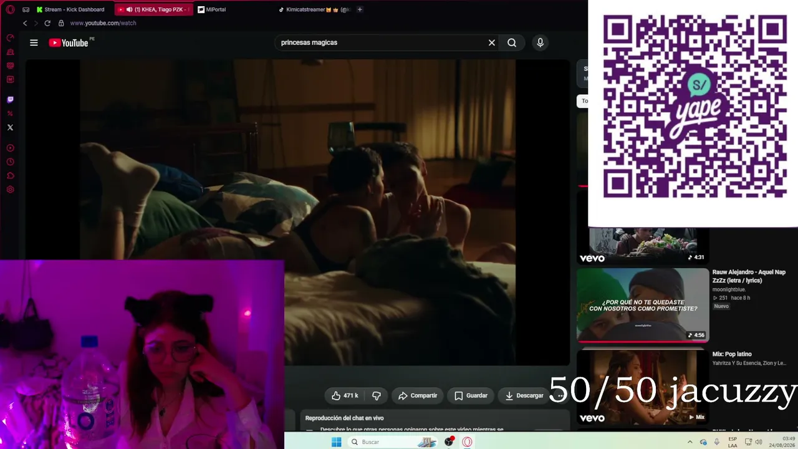
Task: Click the Reproducción del chat en vivo heading
Action: click(344, 418)
